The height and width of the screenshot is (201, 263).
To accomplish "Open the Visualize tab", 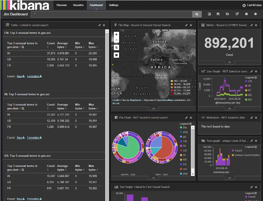I will (x=78, y=5).
